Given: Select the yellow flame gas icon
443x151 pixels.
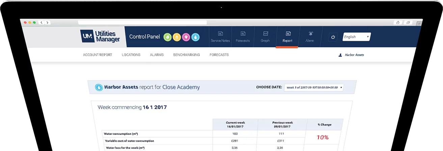Looking at the screenshot, I should (x=177, y=37).
